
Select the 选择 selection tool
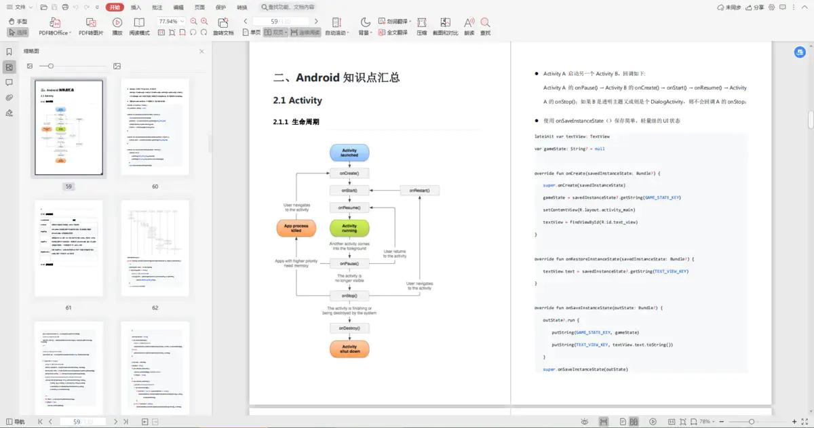coord(18,32)
